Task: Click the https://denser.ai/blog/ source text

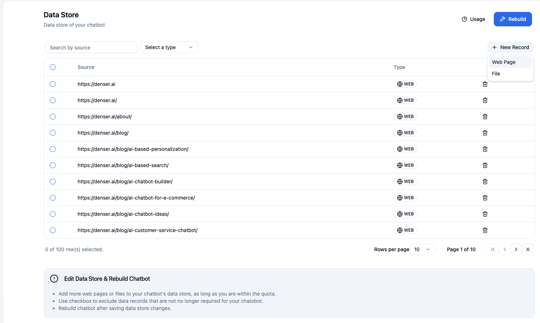Action: click(103, 133)
